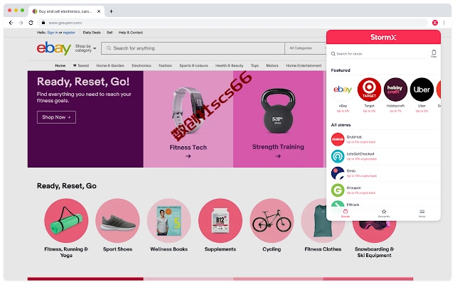455x284 pixels.
Task: Open Fashion category
Action: coord(165,65)
